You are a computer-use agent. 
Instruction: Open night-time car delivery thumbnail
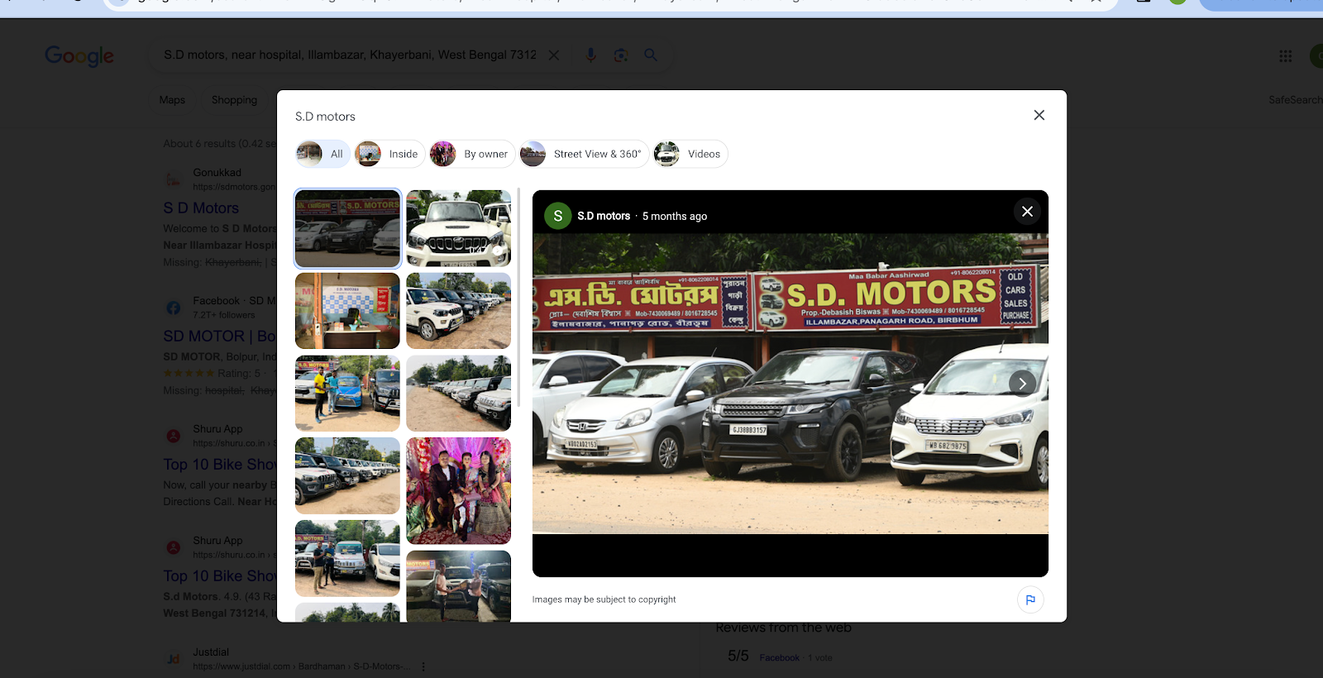(x=459, y=586)
